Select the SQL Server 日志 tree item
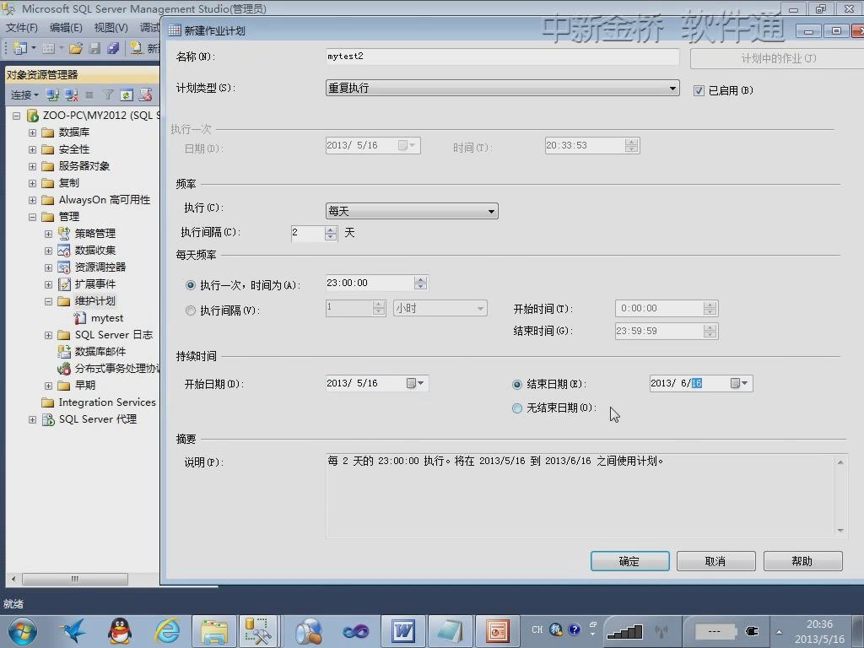Screen dimensions: 864x648 coord(114,335)
